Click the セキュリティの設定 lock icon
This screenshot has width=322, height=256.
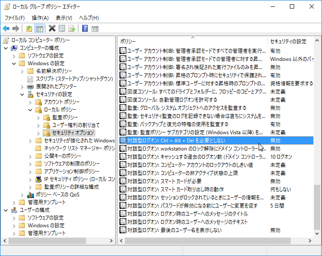click(x=30, y=94)
